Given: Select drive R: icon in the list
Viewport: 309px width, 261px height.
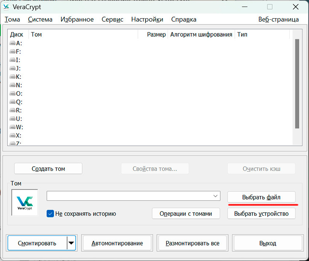Looking at the screenshot, I should point(12,111).
